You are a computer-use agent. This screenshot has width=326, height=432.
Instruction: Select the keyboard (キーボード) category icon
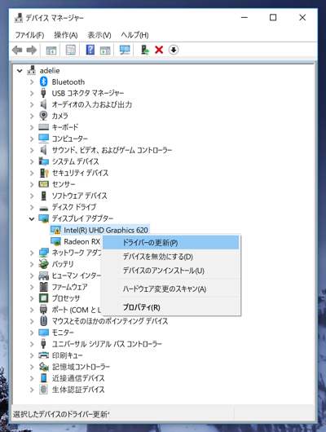coord(43,127)
